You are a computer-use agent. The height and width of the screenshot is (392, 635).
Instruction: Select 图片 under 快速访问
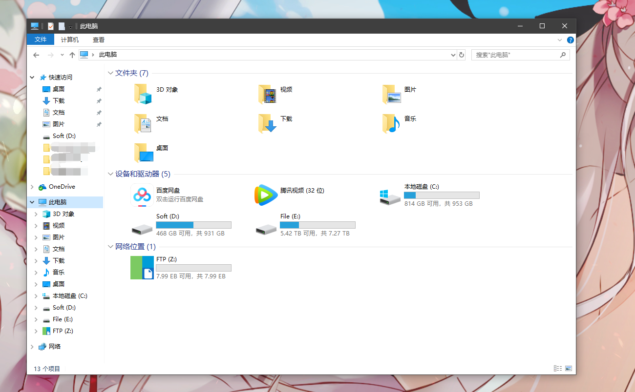pyautogui.click(x=58, y=124)
